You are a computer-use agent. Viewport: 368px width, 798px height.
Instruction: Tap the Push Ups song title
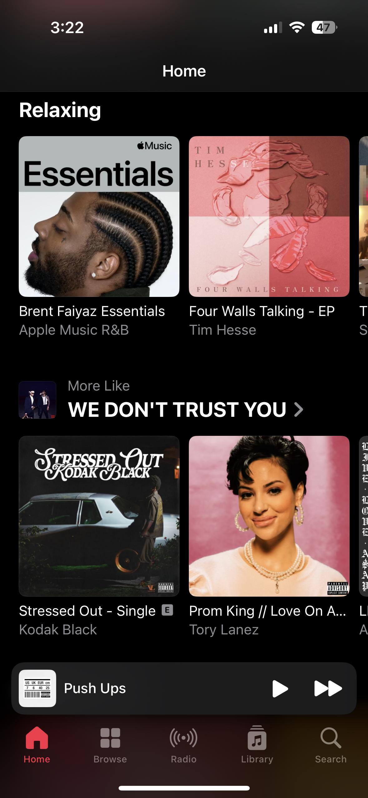[x=95, y=688]
